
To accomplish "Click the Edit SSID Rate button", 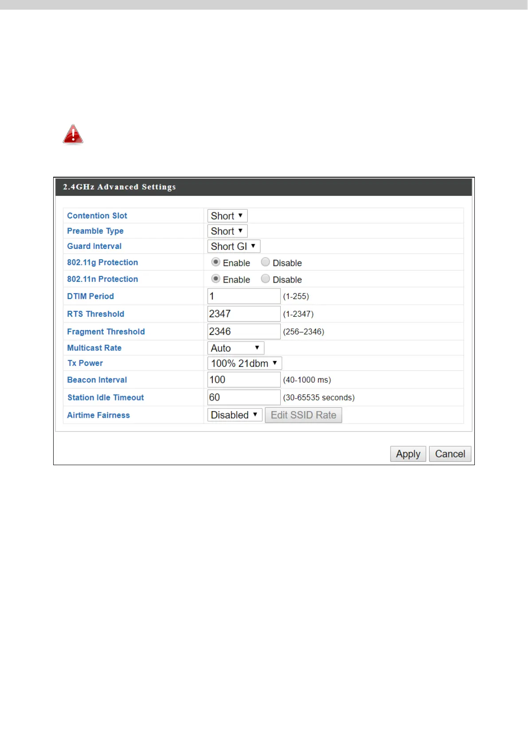I will (304, 415).
